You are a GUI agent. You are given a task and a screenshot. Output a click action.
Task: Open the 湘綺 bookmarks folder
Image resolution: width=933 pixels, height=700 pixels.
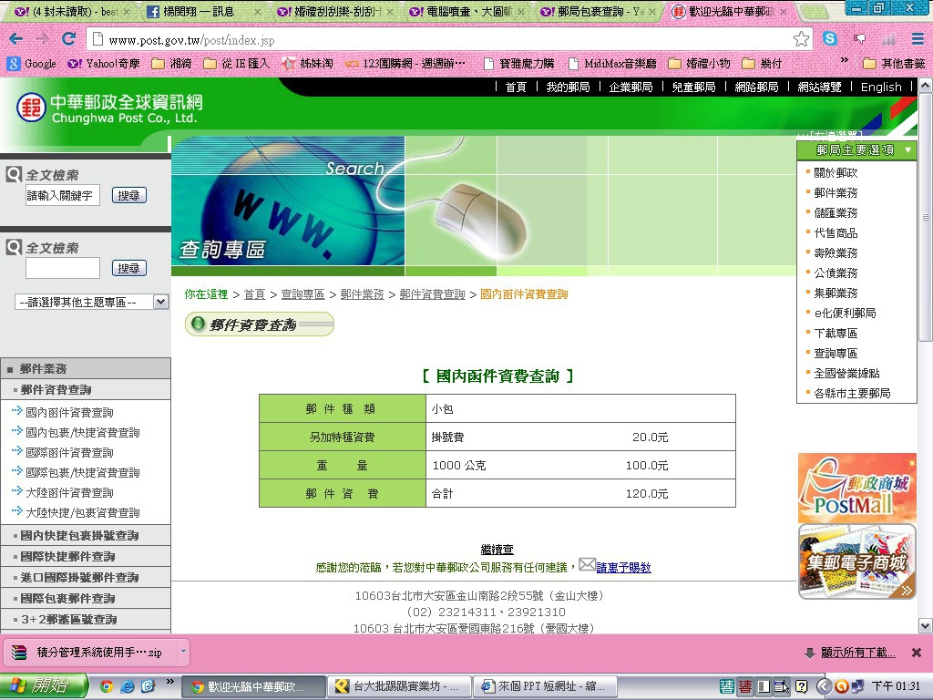point(172,63)
